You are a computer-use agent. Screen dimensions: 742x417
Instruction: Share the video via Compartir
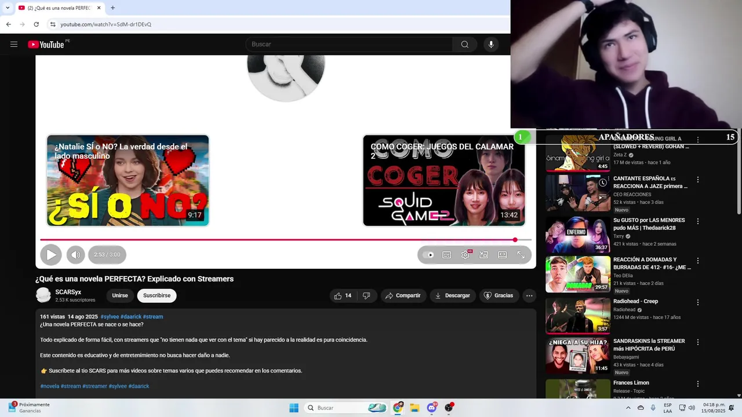(x=403, y=295)
